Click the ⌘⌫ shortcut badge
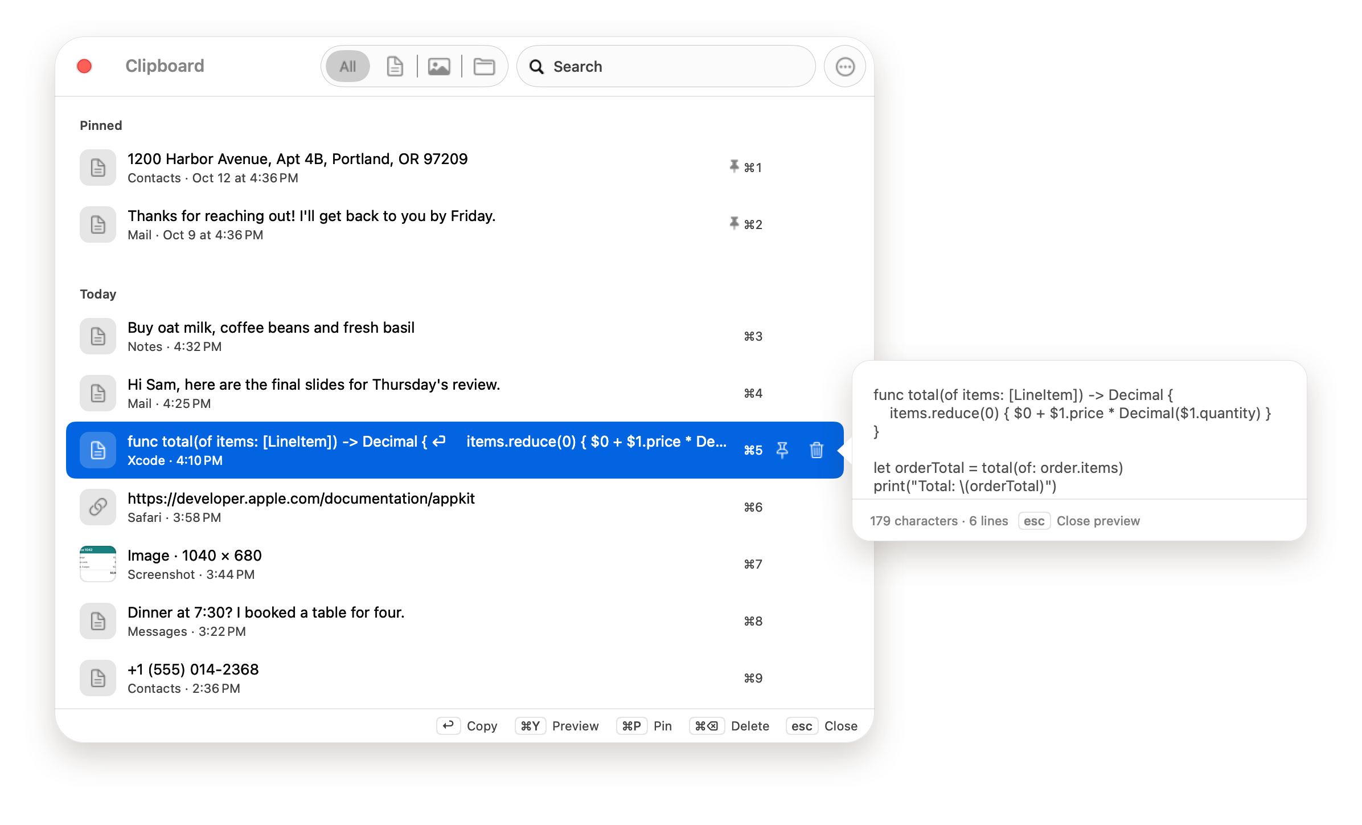 (707, 726)
